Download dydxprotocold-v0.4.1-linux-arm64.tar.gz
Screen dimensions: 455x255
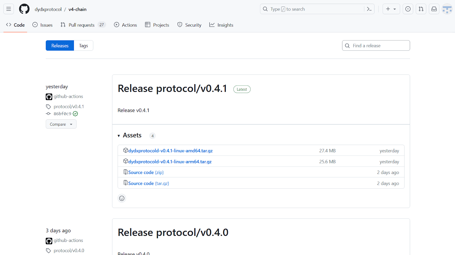[170, 161]
